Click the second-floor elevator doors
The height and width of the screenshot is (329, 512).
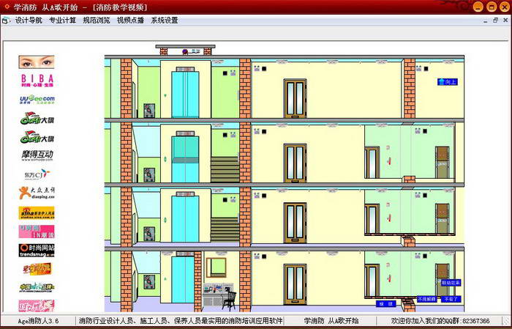pyautogui.click(x=185, y=219)
